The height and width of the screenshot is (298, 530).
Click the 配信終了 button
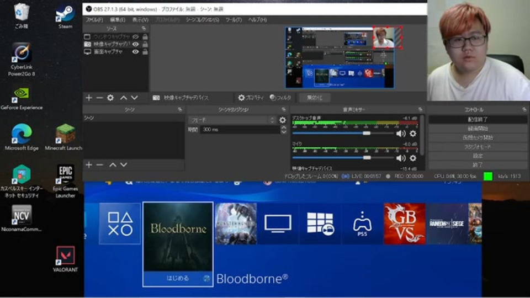click(x=478, y=119)
